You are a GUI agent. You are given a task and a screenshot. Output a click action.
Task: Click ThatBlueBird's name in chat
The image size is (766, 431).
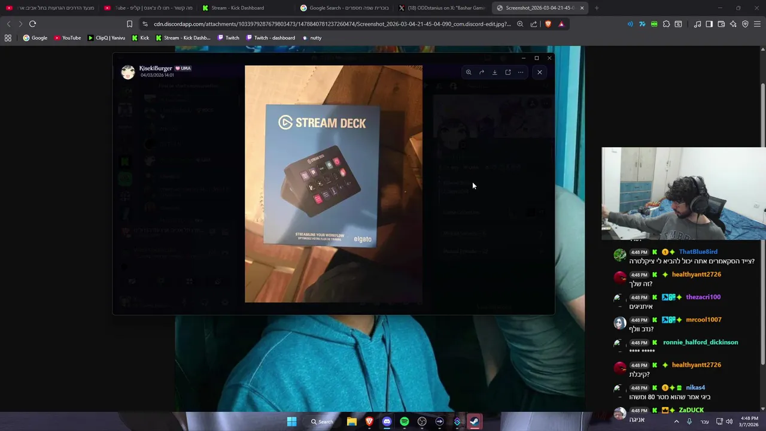(698, 252)
